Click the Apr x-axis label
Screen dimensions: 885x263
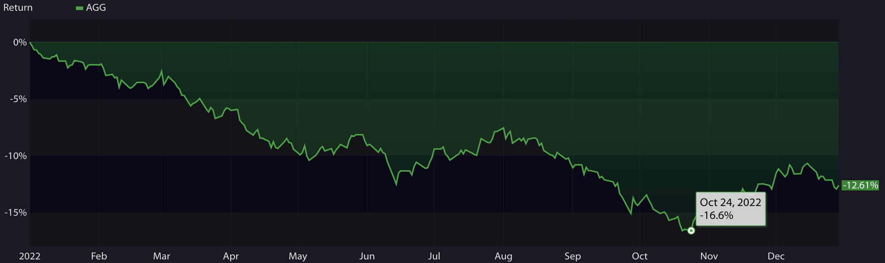click(x=231, y=256)
